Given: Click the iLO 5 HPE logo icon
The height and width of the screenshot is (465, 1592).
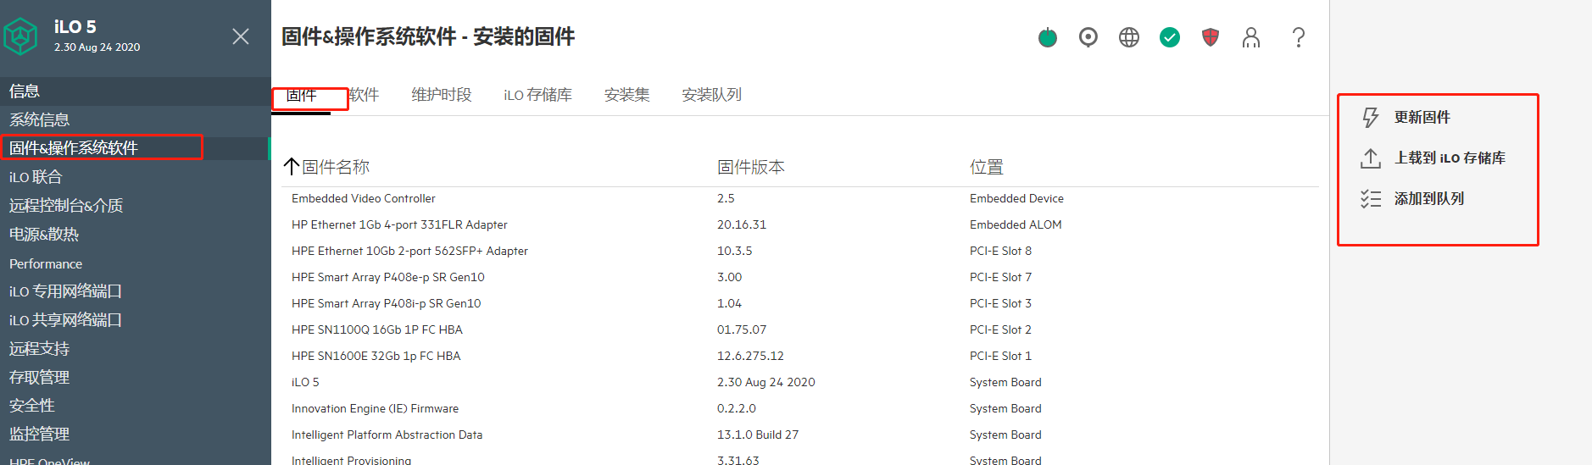Looking at the screenshot, I should 20,36.
